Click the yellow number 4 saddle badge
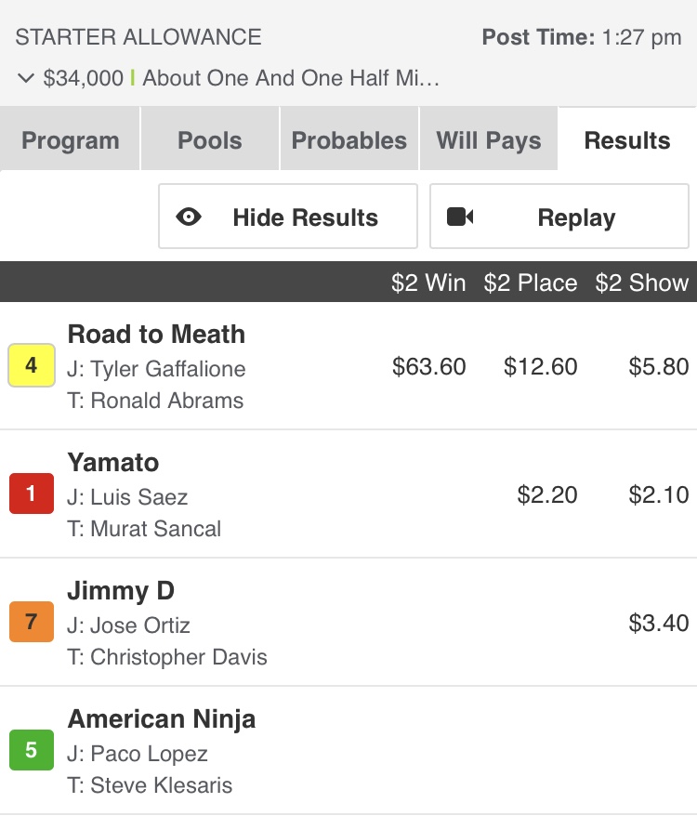The image size is (697, 816). click(32, 366)
